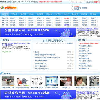Click the 【看图作文】 caption under cartoon

pyautogui.click(x=37, y=87)
